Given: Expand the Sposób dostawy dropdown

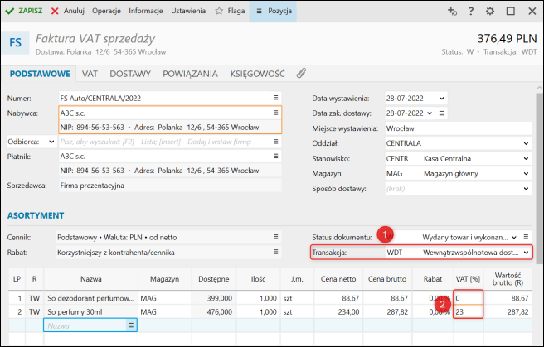Looking at the screenshot, I should click(526, 189).
